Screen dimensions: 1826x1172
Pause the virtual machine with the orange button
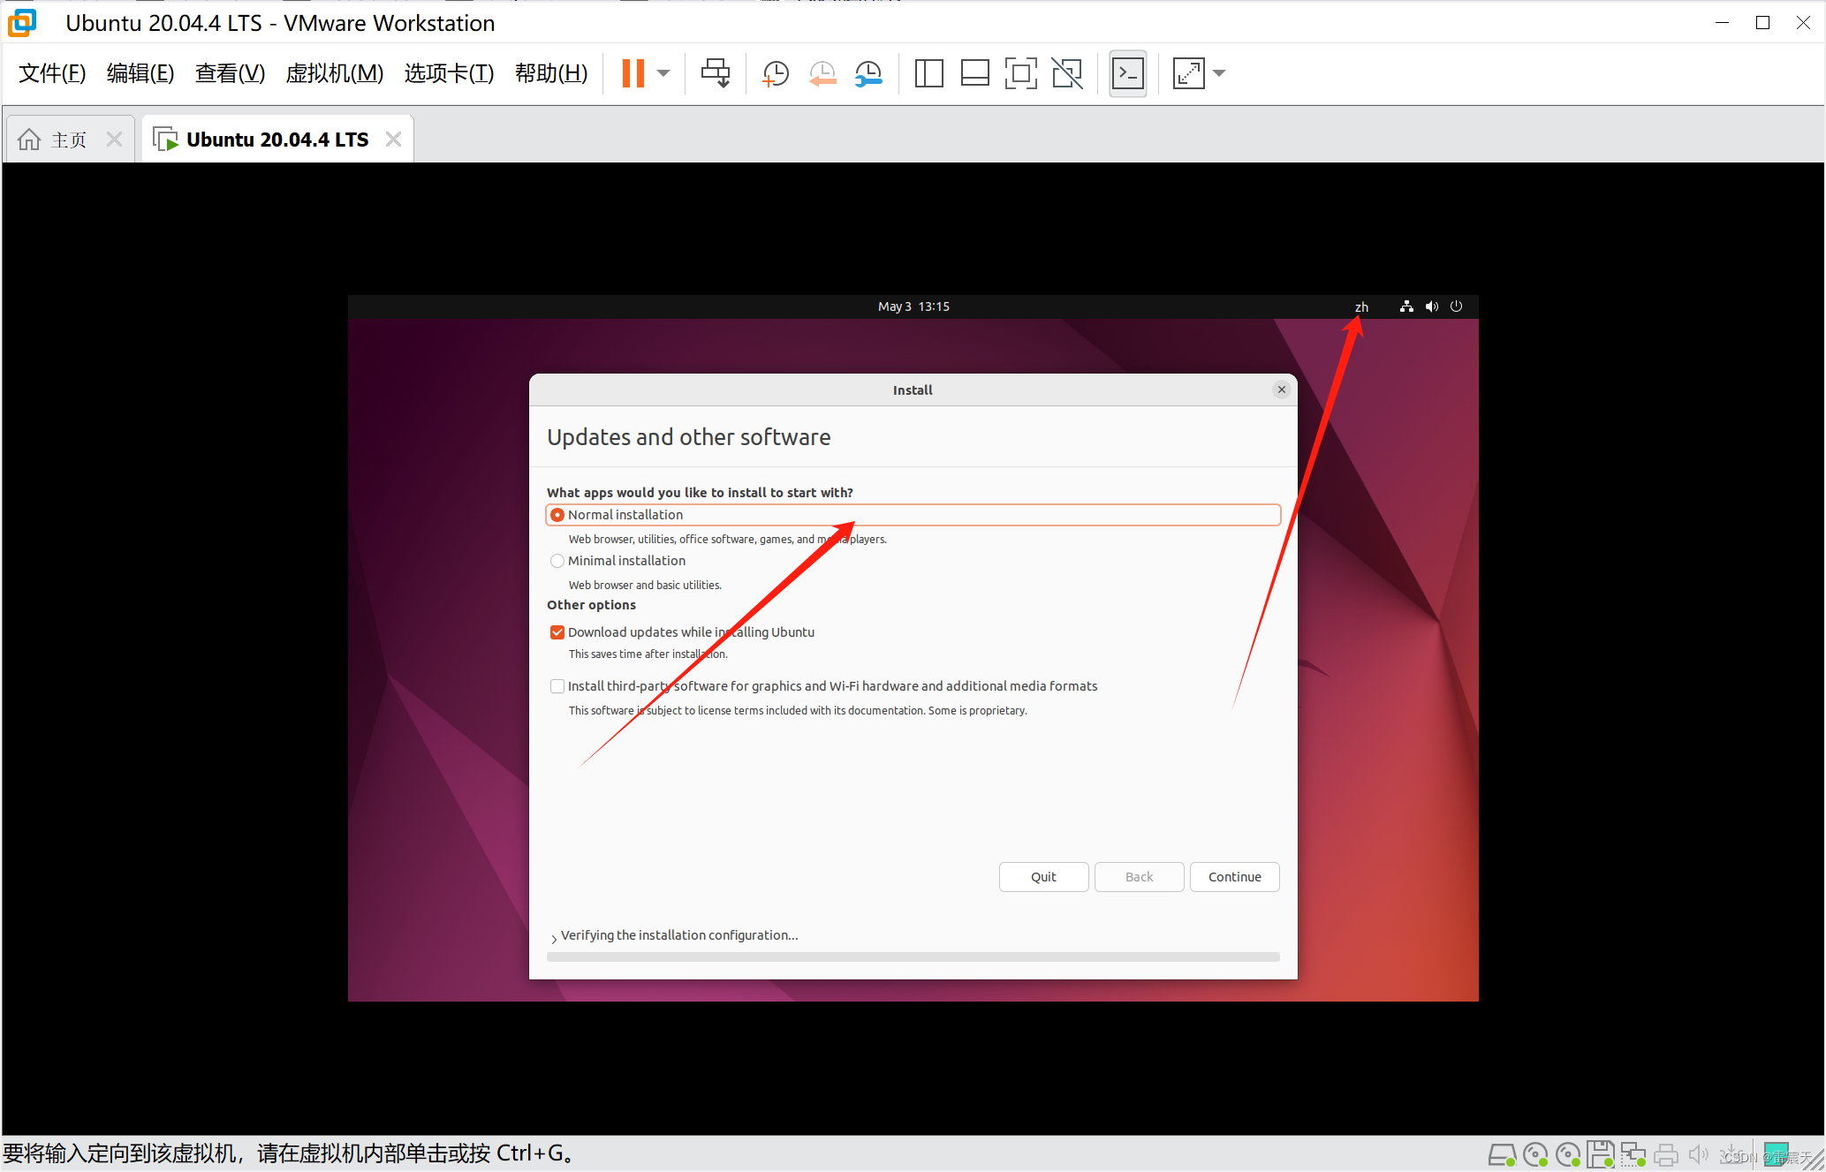(x=633, y=73)
